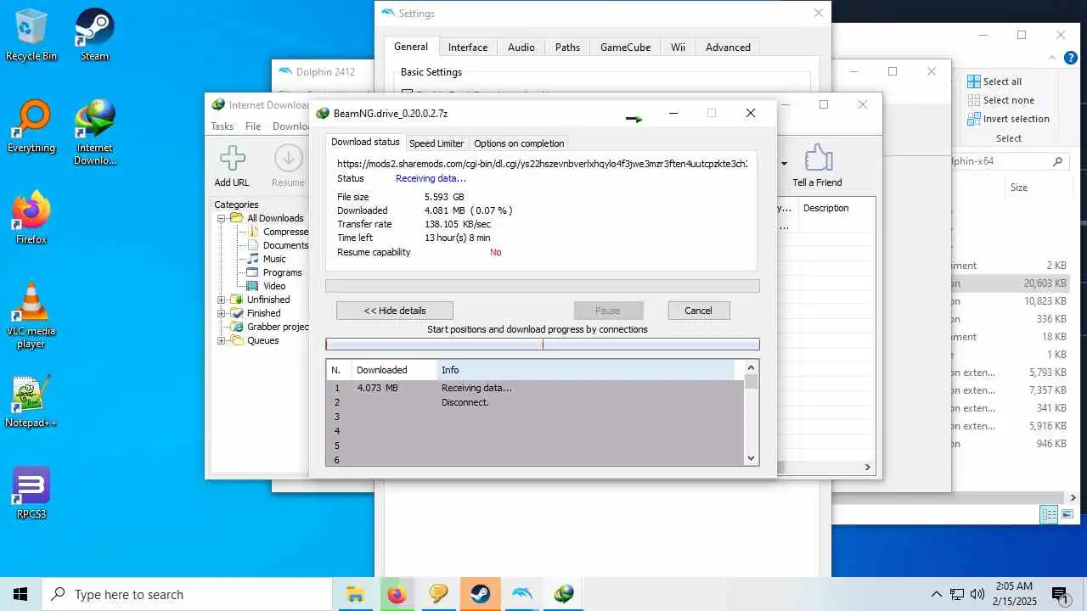Screen dimensions: 1087x611
Task: Open the notification center icon
Action: point(1061,594)
